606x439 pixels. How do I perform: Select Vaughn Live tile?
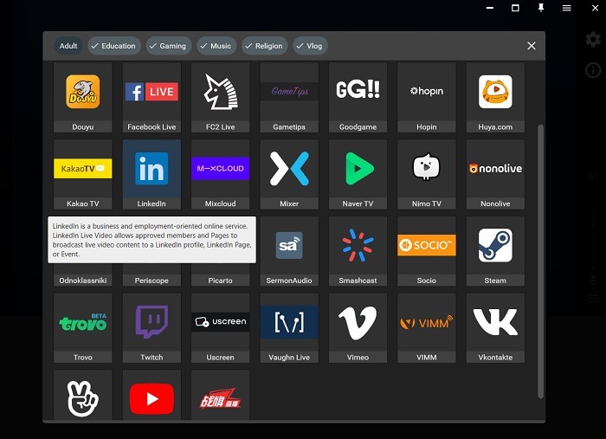click(x=289, y=328)
